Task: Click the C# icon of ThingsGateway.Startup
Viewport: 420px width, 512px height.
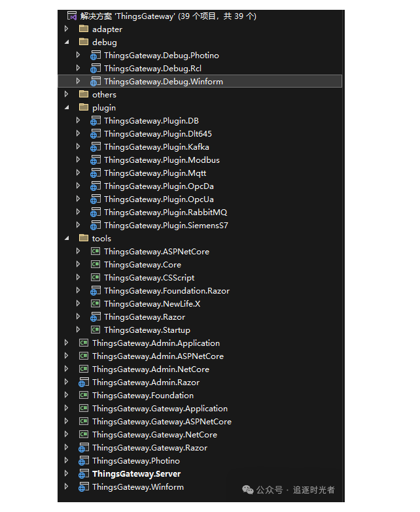Action: coord(96,330)
